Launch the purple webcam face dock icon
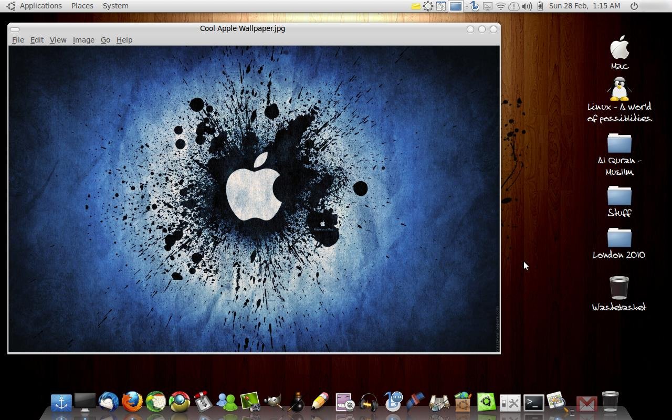Screen dimensions: 672x420 click(x=345, y=403)
